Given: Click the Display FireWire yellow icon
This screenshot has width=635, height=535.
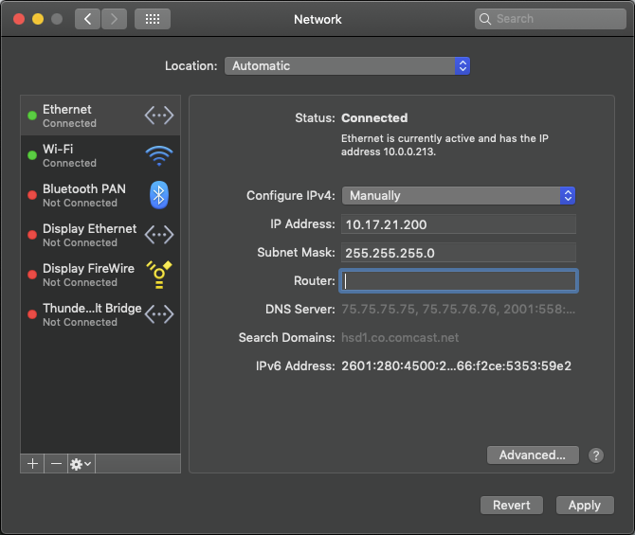Looking at the screenshot, I should click(x=158, y=274).
